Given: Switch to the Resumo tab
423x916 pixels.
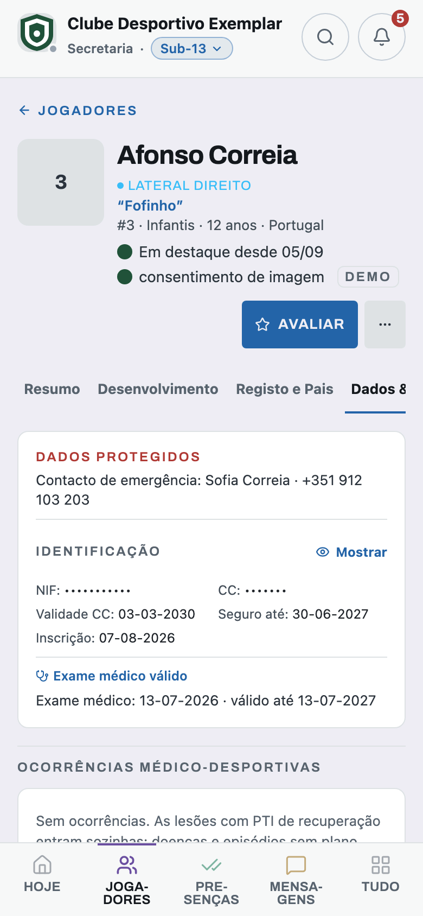Looking at the screenshot, I should pos(52,389).
